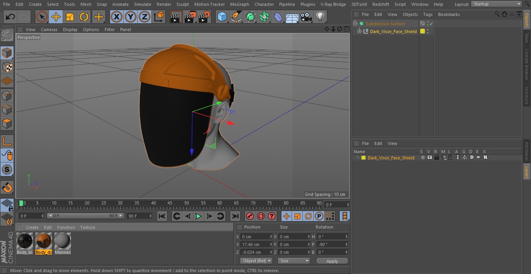The image size is (531, 274).
Task: Click frame 45 on timeline ruler
Action: point(170,203)
